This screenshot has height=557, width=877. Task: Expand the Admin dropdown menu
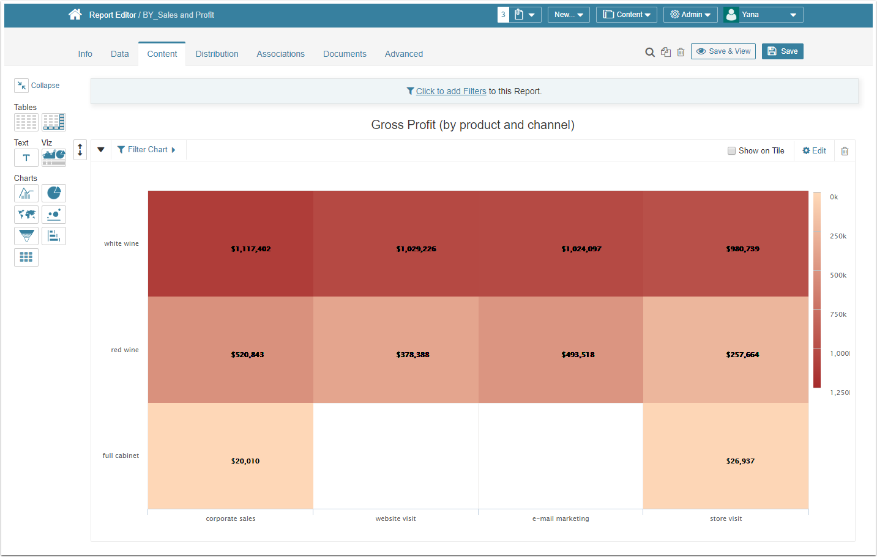[x=690, y=15]
